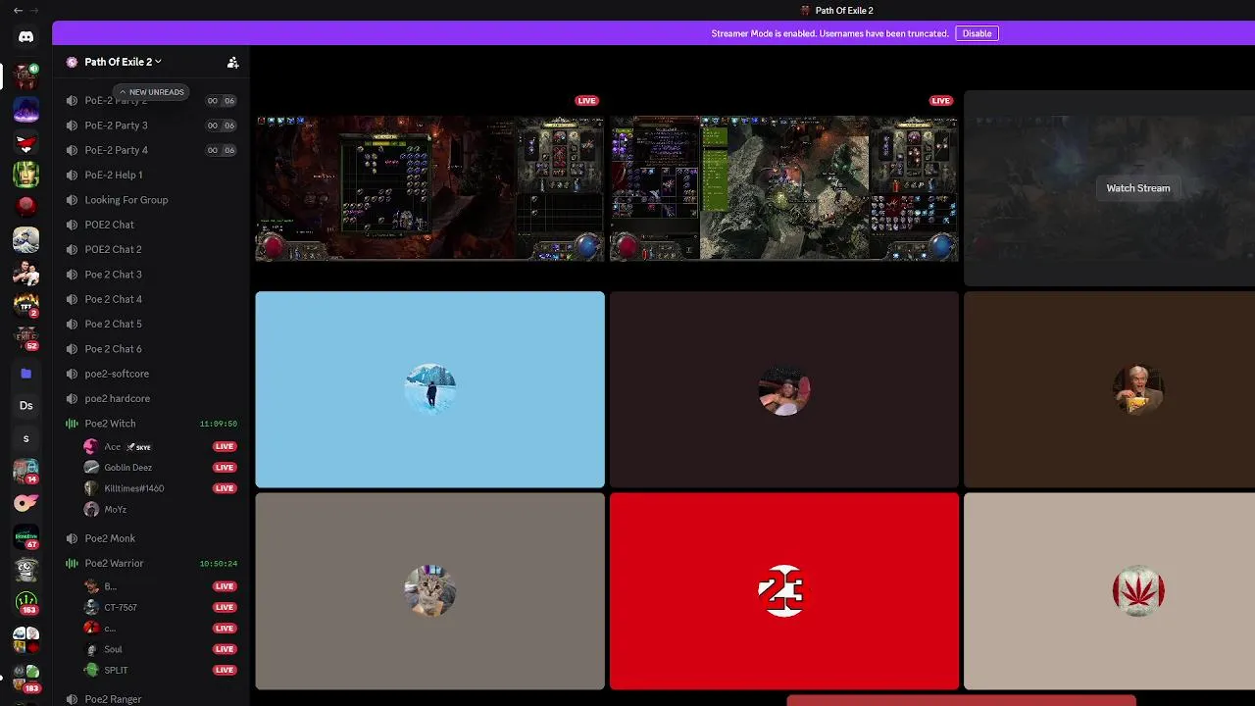This screenshot has width=1255, height=706.
Task: Open the red circle server icon
Action: [x=26, y=206]
